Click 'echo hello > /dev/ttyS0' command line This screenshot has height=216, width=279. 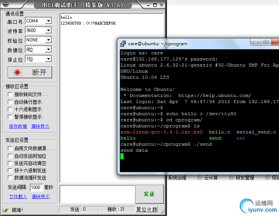(x=201, y=114)
